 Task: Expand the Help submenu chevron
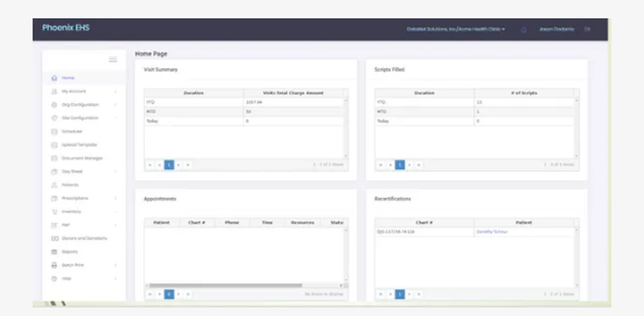pos(115,279)
